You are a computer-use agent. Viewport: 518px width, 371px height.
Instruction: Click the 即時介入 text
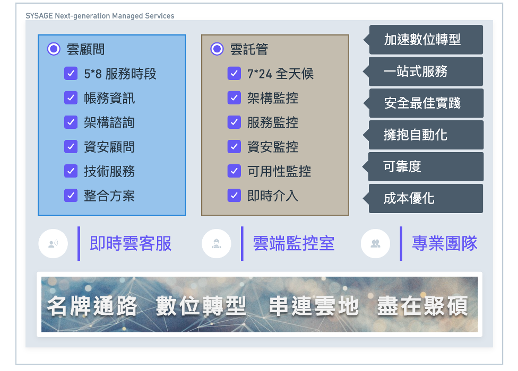click(273, 196)
